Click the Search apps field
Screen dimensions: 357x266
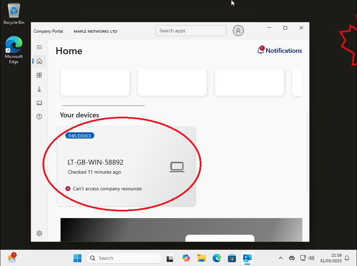point(191,31)
